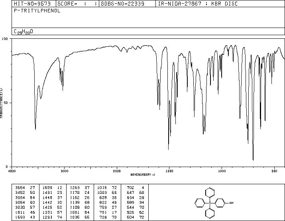Screen dimensions: 285x221
Task: Select peak table entry 526
Action: pyautogui.click(x=130, y=212)
